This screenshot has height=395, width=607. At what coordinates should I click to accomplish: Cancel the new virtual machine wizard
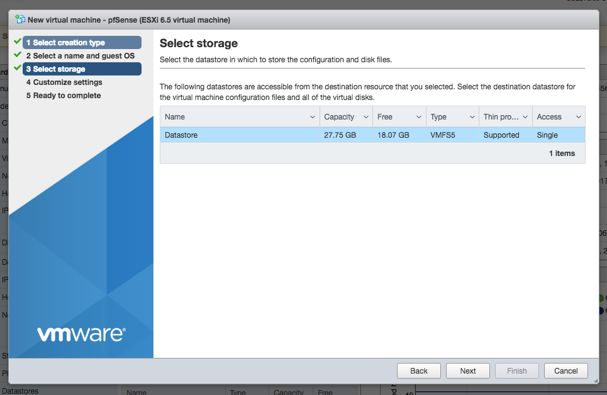(x=565, y=370)
